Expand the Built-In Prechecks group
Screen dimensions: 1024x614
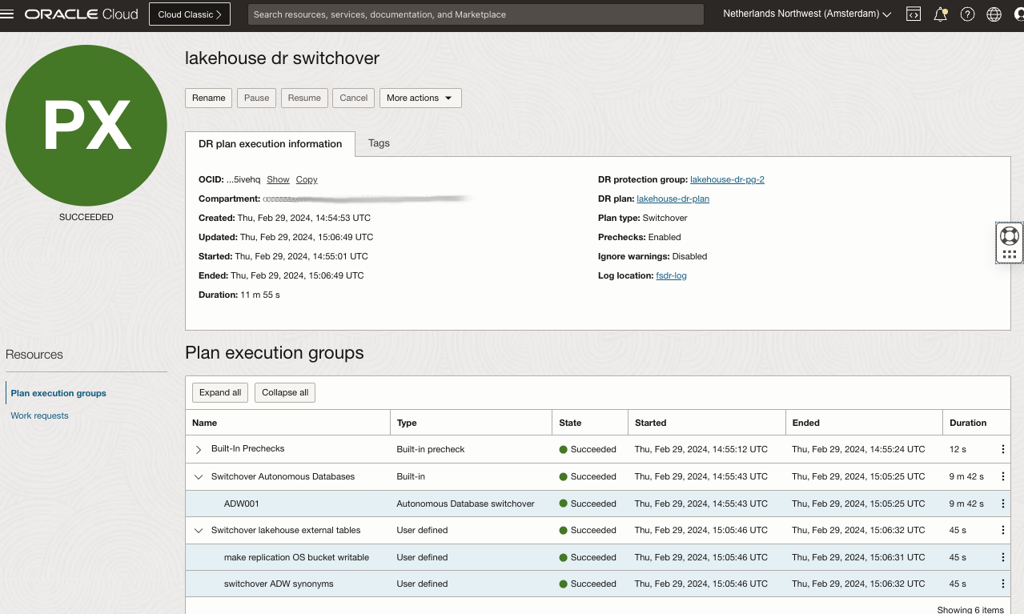(199, 450)
